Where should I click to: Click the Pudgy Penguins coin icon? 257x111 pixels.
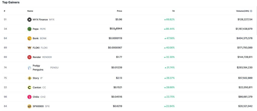click(29, 68)
